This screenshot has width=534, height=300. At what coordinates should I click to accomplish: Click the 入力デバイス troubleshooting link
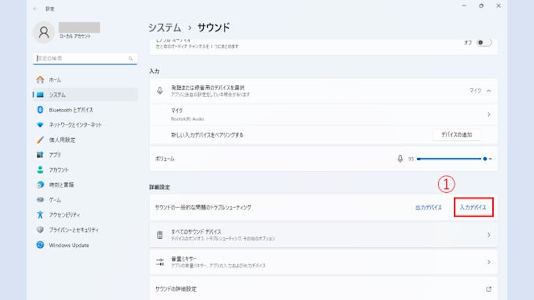coord(473,207)
